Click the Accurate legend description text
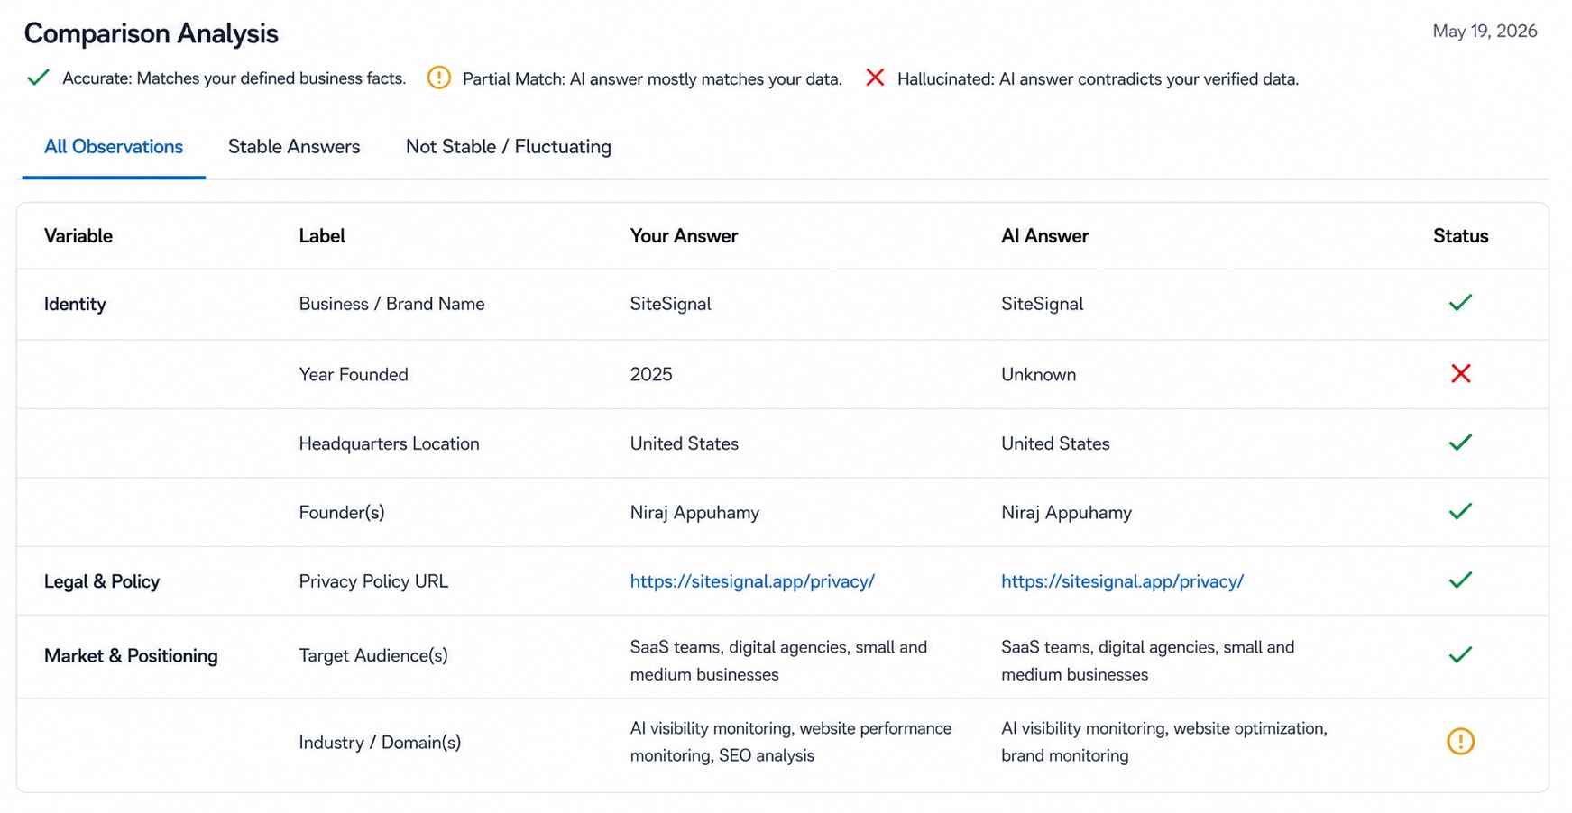 tap(234, 78)
